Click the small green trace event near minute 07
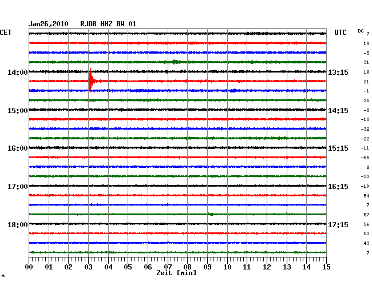This screenshot has width=372, height=282. [x=175, y=62]
